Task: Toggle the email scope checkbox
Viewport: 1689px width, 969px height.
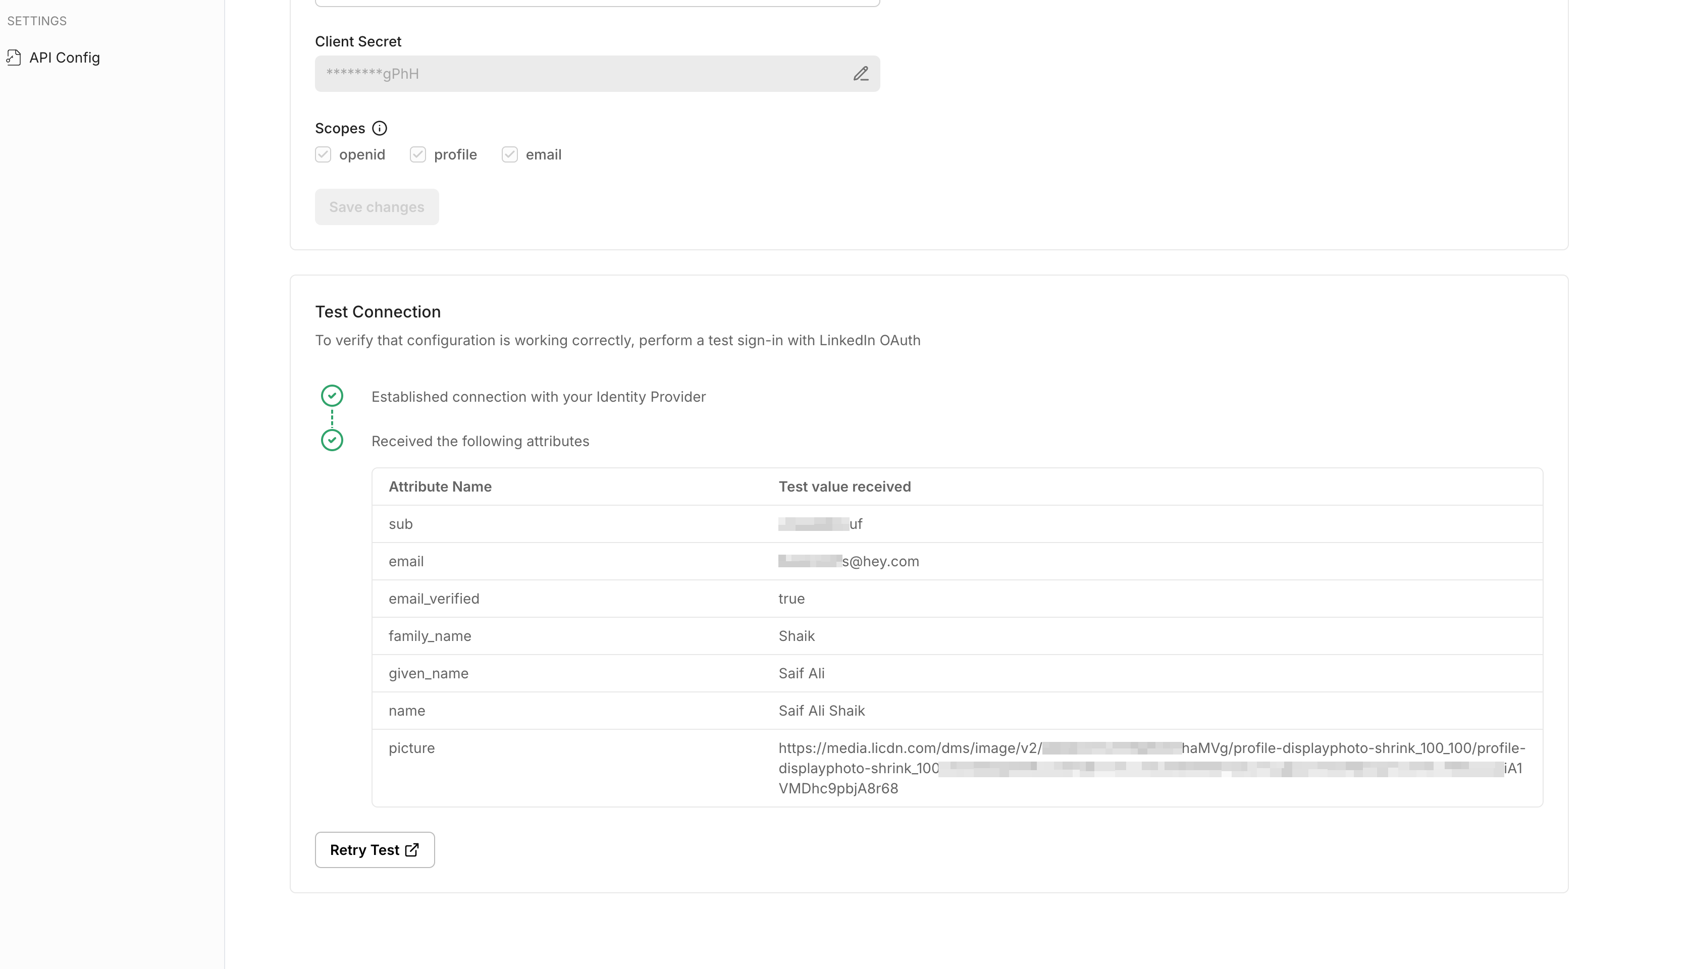Action: [509, 154]
